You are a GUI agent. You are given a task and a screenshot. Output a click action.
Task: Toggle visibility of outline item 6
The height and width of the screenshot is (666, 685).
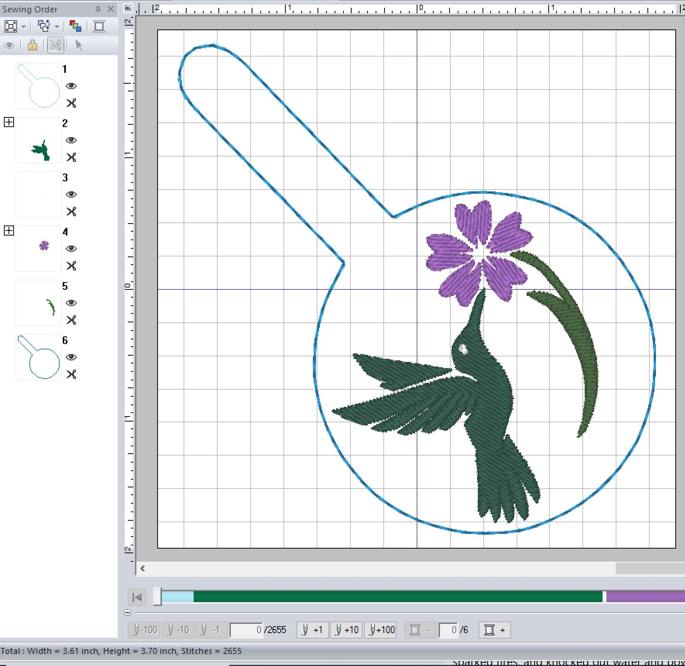(x=71, y=357)
